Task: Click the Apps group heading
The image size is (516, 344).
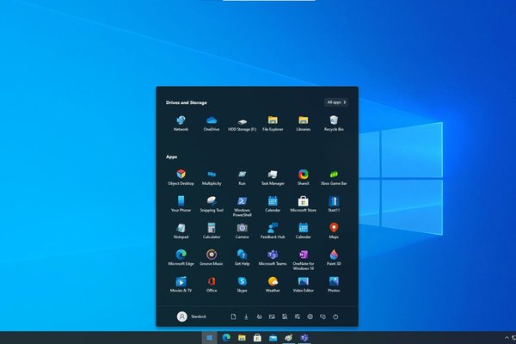Action: (171, 157)
